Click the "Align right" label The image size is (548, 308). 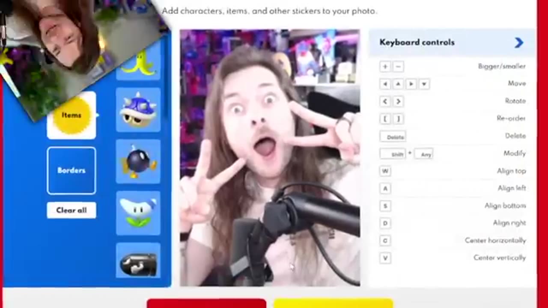pos(509,223)
